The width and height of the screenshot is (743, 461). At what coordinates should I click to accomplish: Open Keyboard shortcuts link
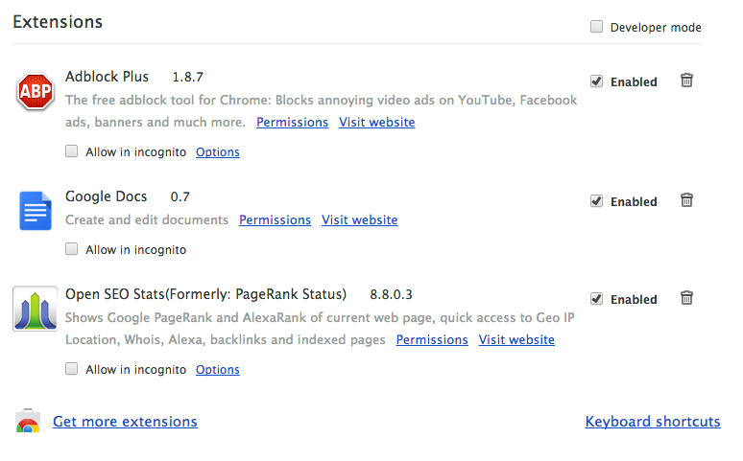653,422
